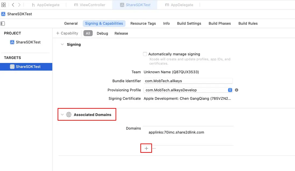The image size is (295, 171).
Task: Select ShareSDKTest under PROJECT
Action: [x=28, y=42]
